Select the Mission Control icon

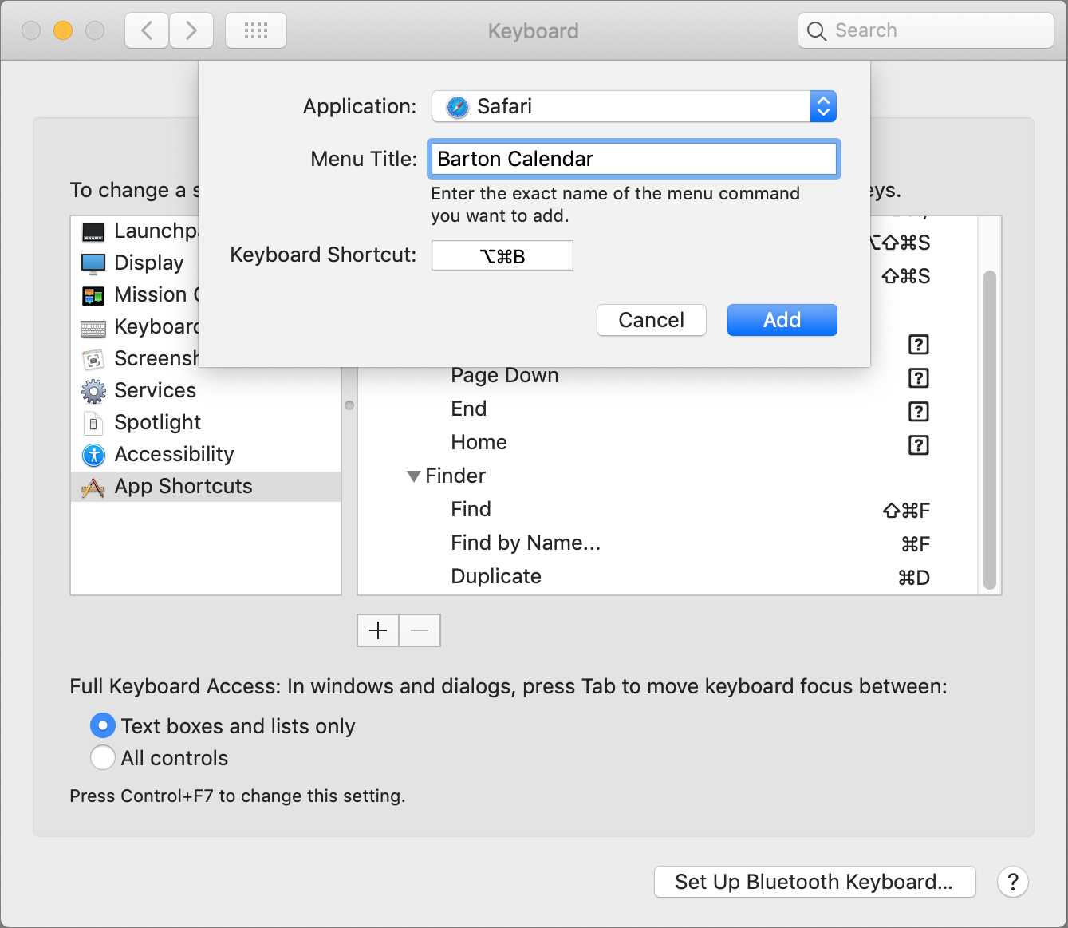pos(93,295)
